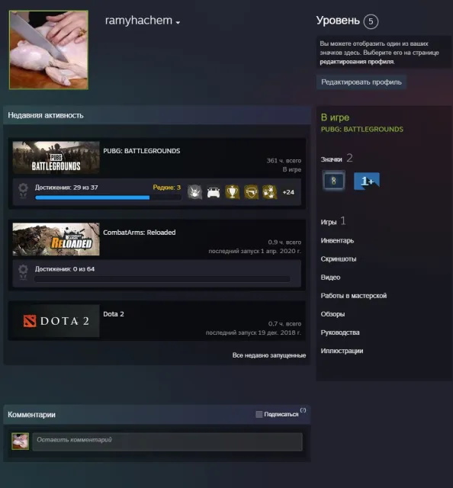
Task: Open Руководства in the sidebar
Action: [340, 332]
